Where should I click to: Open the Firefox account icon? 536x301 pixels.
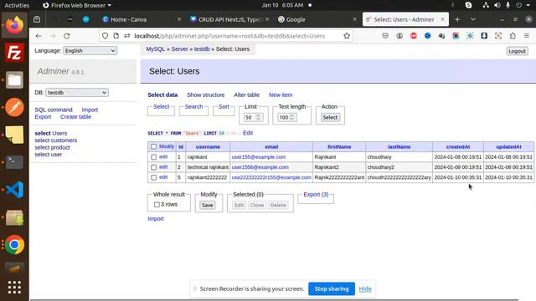[x=399, y=36]
